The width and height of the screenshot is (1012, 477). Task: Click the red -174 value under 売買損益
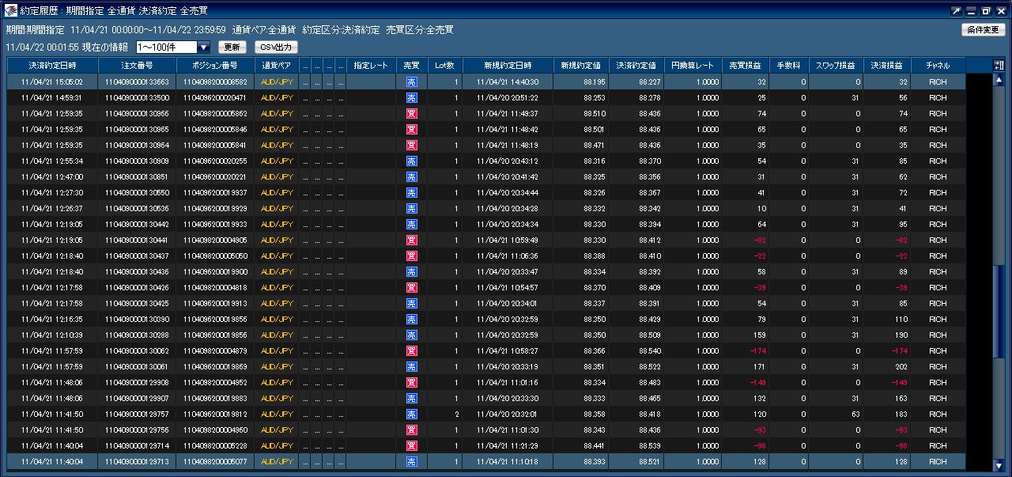[757, 350]
